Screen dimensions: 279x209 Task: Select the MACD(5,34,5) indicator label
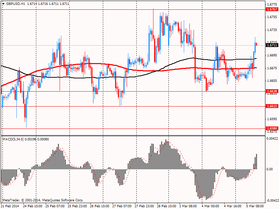[13, 139]
